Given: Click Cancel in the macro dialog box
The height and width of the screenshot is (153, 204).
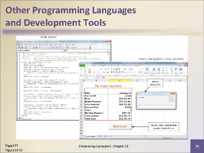Looking at the screenshot, I should tap(171, 101).
